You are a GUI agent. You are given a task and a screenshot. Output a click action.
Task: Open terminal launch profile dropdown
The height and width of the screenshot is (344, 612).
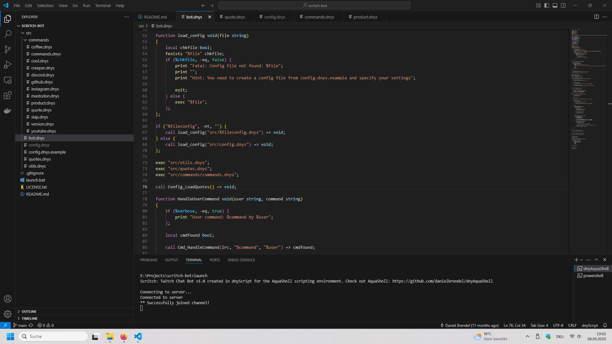581,260
